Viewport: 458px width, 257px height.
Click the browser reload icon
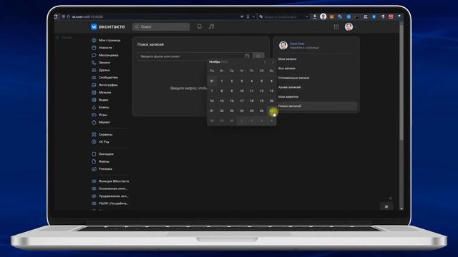coord(56,16)
